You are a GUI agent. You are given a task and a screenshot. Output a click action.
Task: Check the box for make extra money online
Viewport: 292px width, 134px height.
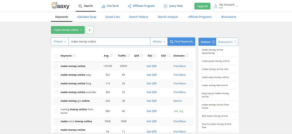[56, 121]
